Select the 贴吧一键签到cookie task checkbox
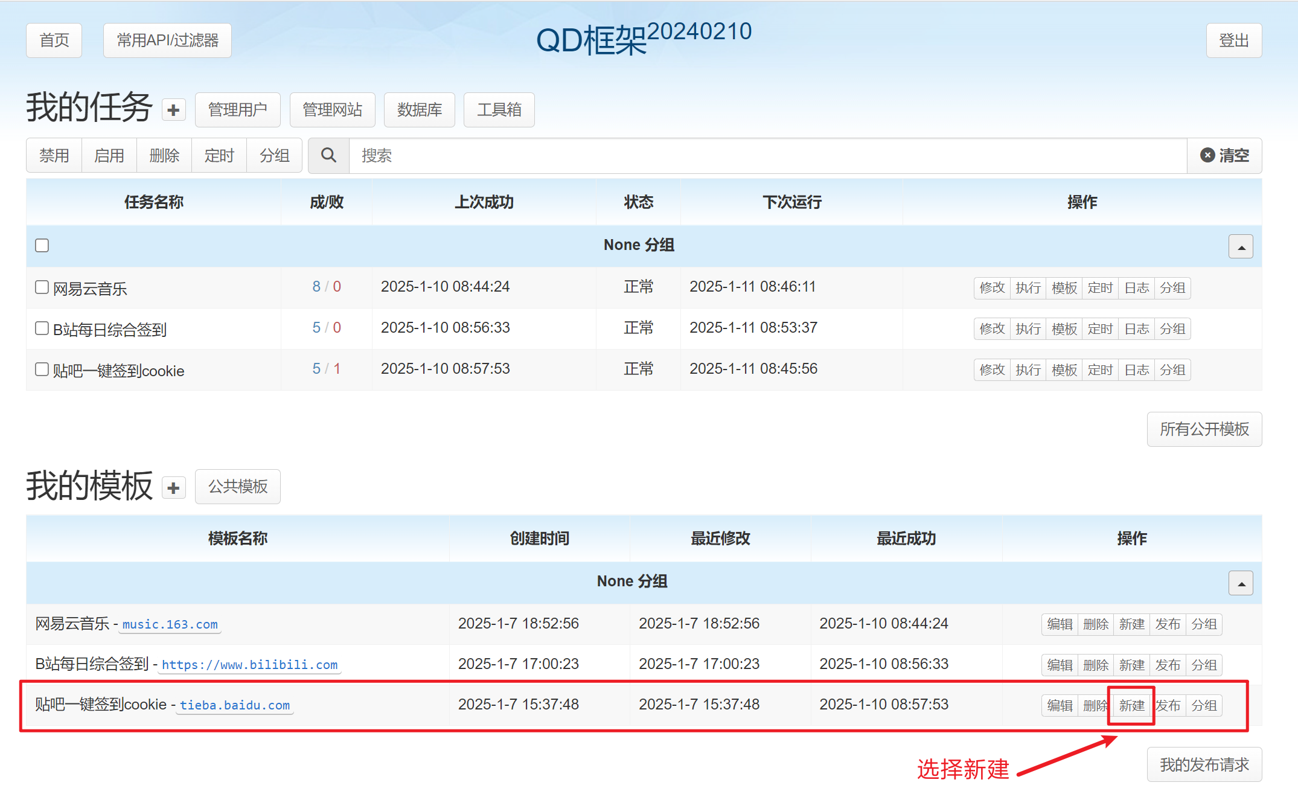The height and width of the screenshot is (794, 1298). pos(42,369)
